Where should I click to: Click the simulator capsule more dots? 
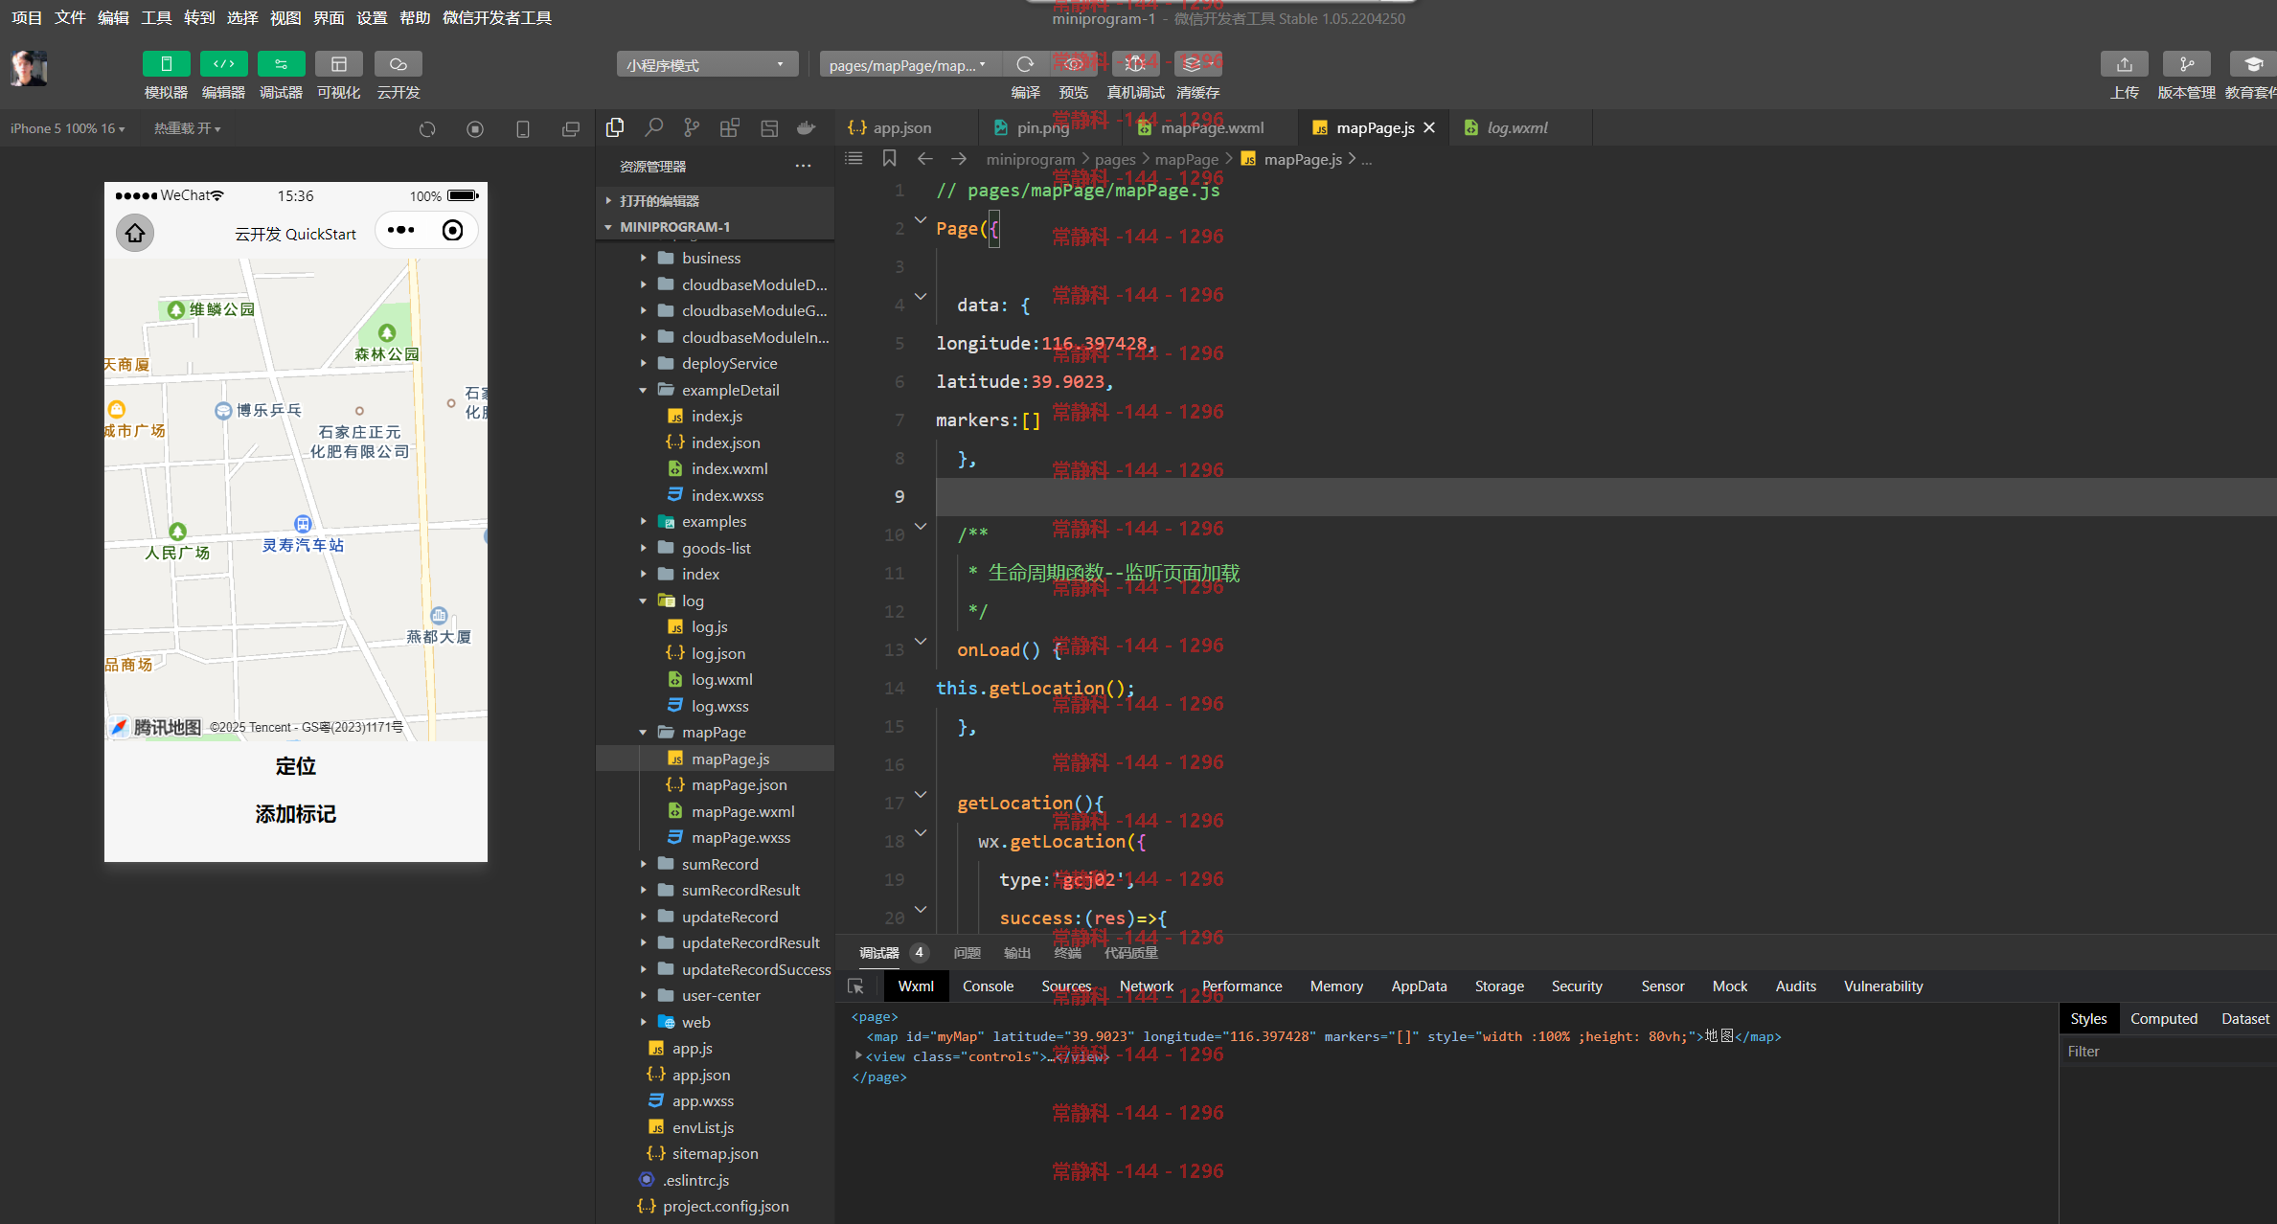pos(400,231)
